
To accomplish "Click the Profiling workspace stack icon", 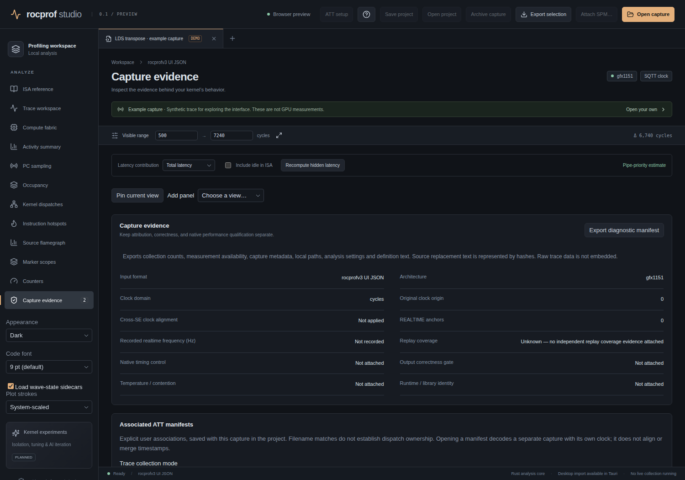I will (16, 49).
